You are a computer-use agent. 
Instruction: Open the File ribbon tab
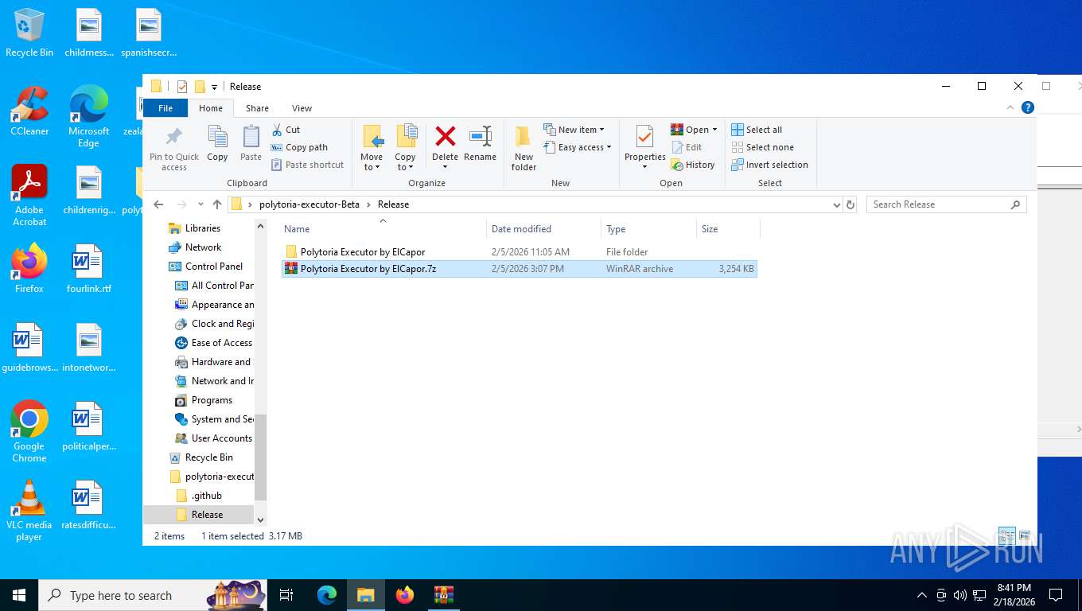click(x=165, y=108)
